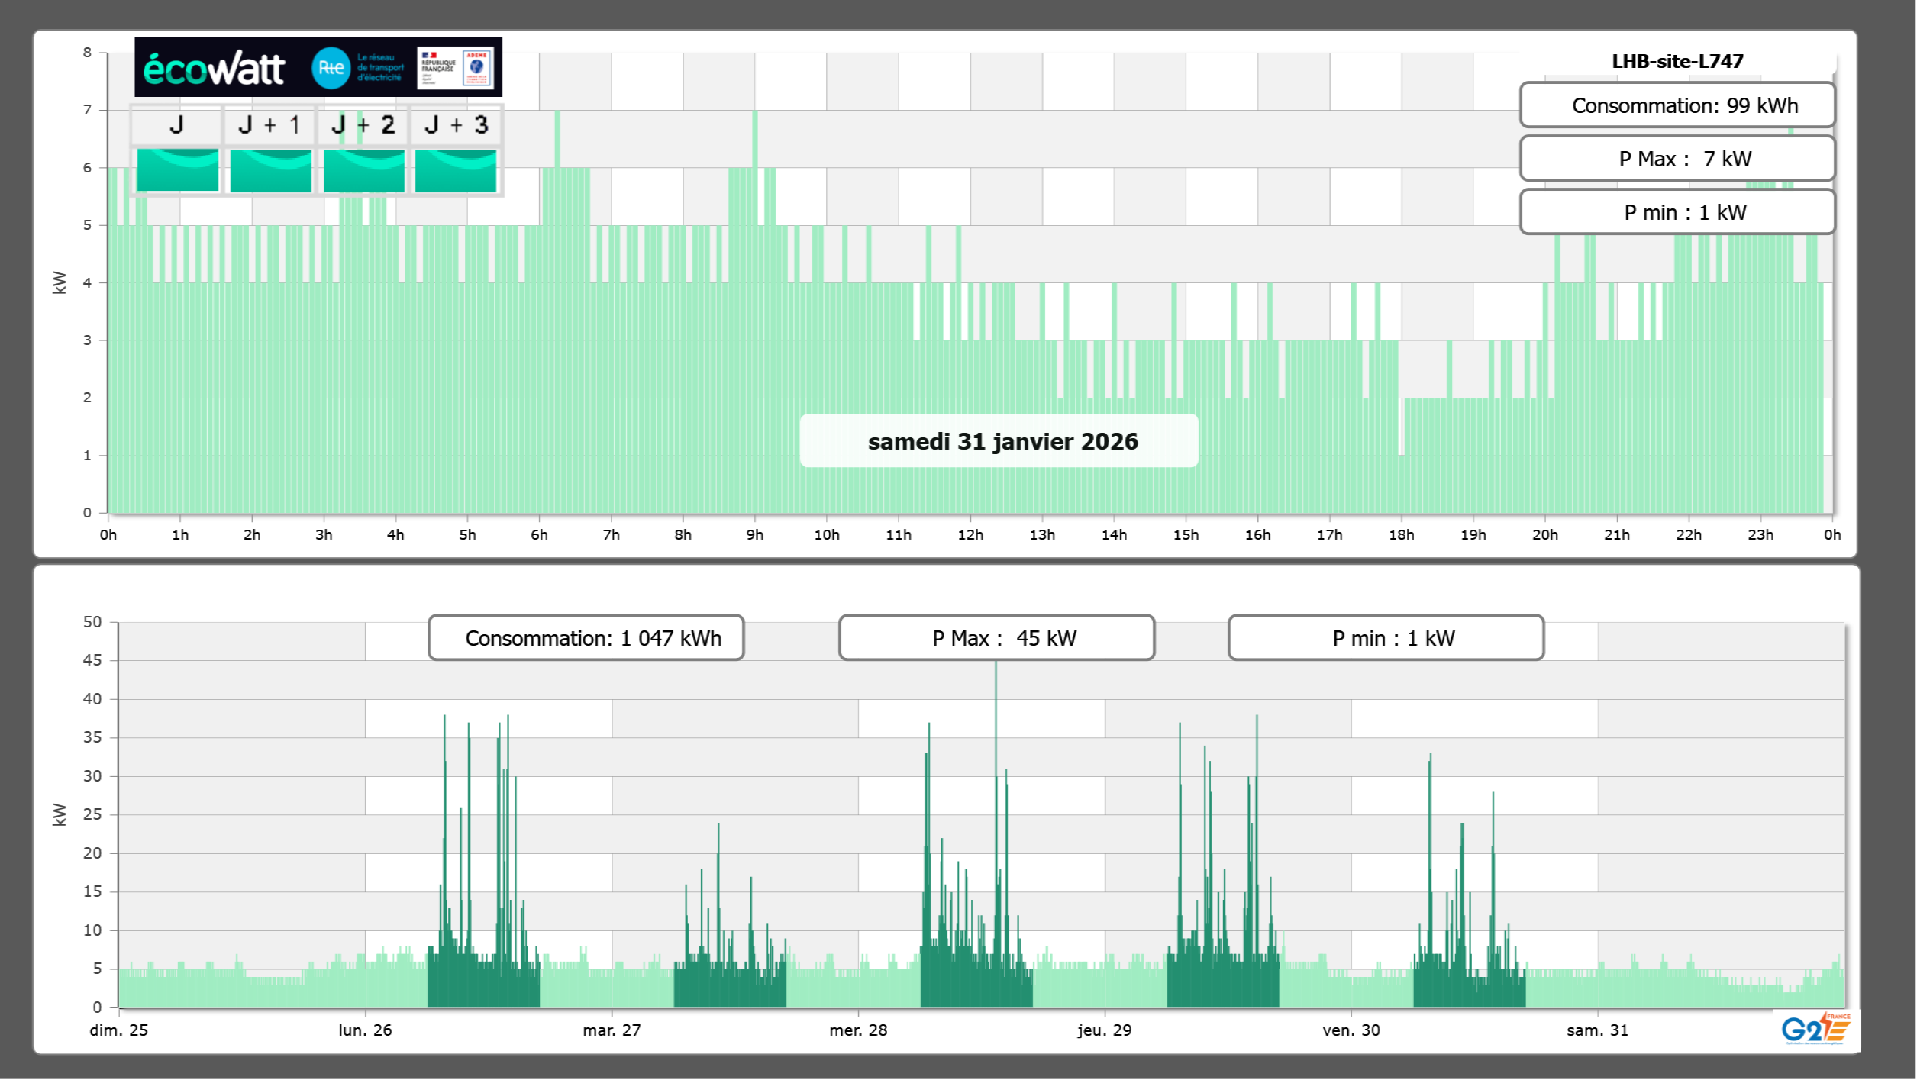The width and height of the screenshot is (1917, 1080).
Task: Click the green signal icon under J + 1
Action: (270, 170)
